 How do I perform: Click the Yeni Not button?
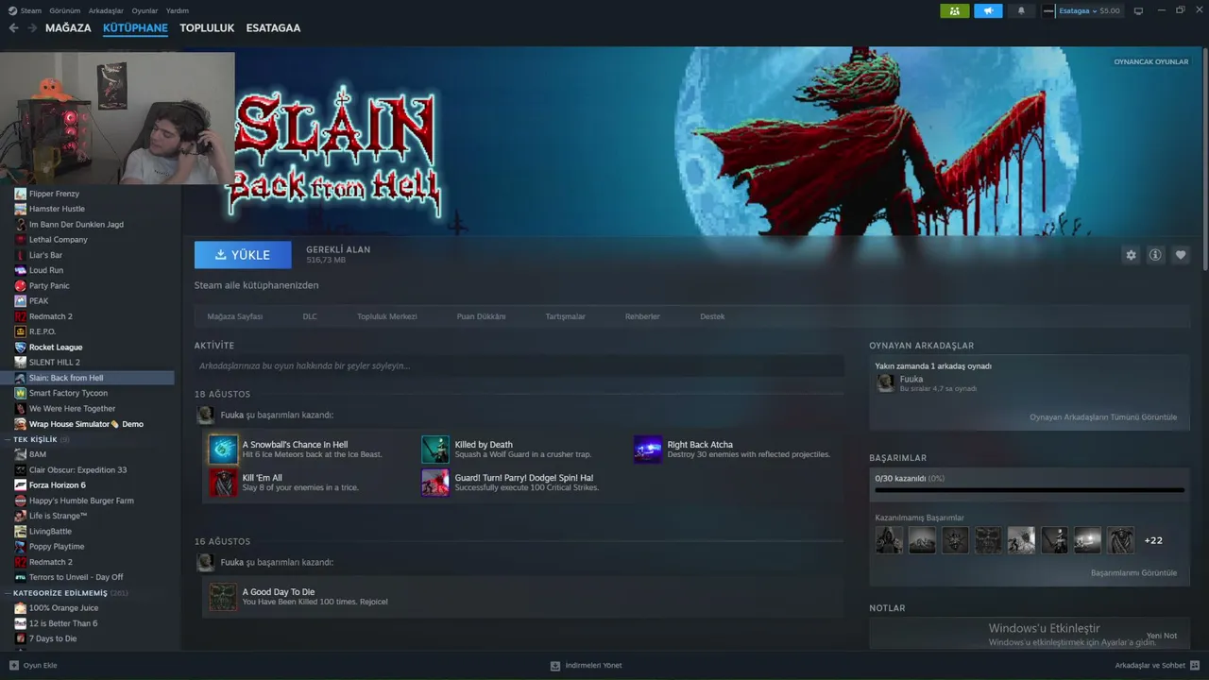tap(1162, 636)
